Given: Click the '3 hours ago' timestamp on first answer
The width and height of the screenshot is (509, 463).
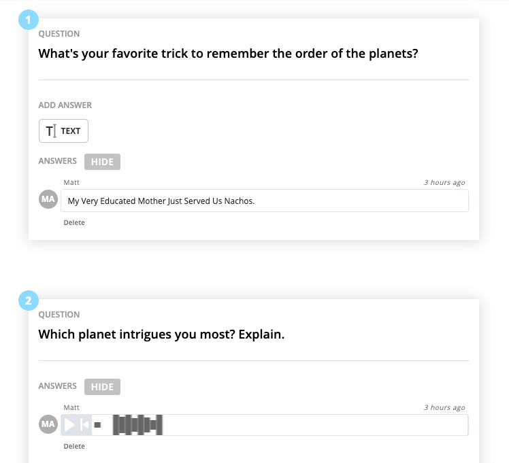Looking at the screenshot, I should (x=444, y=182).
